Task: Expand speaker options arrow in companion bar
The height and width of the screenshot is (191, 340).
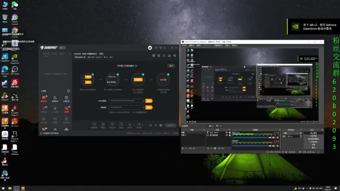Action: pyautogui.click(x=143, y=125)
